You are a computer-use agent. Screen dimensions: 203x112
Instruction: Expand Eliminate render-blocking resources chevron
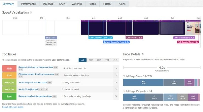point(116,75)
